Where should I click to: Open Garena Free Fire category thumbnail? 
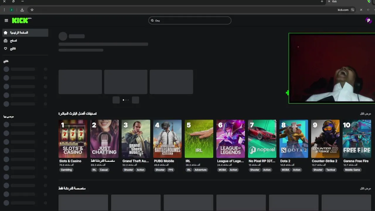(357, 139)
